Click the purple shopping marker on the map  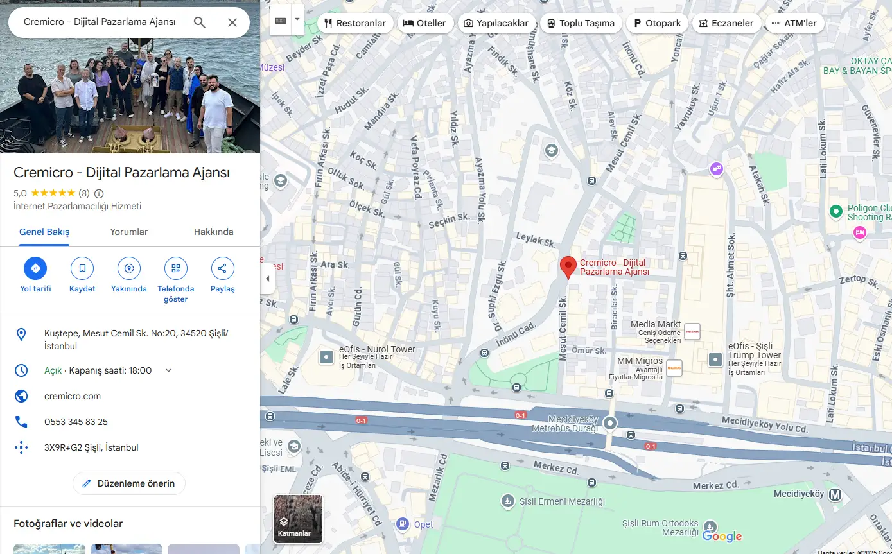717,169
